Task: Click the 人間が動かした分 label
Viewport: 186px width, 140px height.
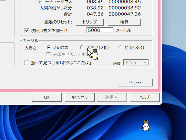Action: [x=56, y=8]
